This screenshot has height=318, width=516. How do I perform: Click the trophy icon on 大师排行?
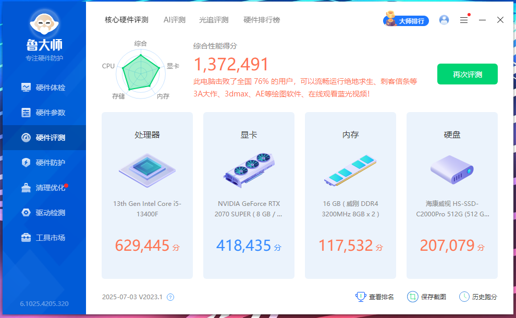pyautogui.click(x=390, y=18)
